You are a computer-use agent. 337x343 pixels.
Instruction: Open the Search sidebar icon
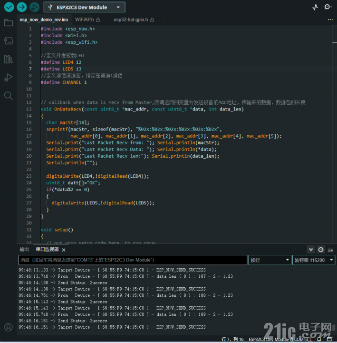coord(9,96)
